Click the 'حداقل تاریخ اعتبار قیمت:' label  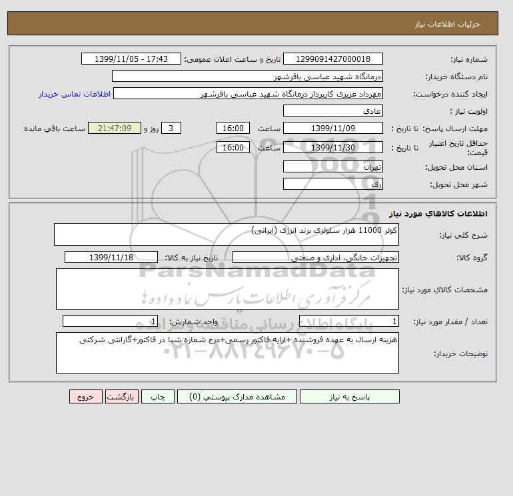coord(458,148)
